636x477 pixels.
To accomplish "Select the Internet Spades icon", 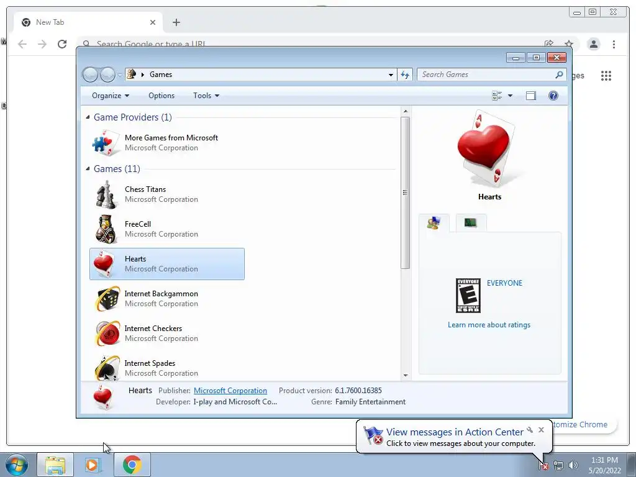I will click(x=107, y=368).
